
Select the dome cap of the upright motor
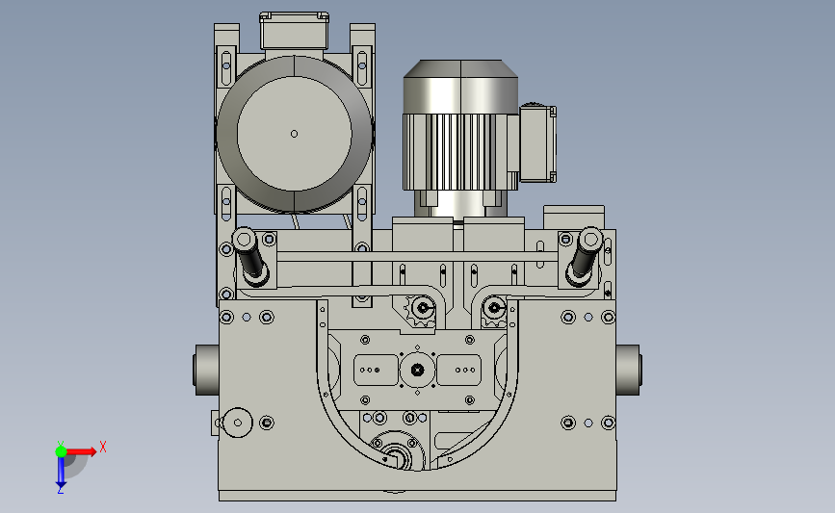460,87
